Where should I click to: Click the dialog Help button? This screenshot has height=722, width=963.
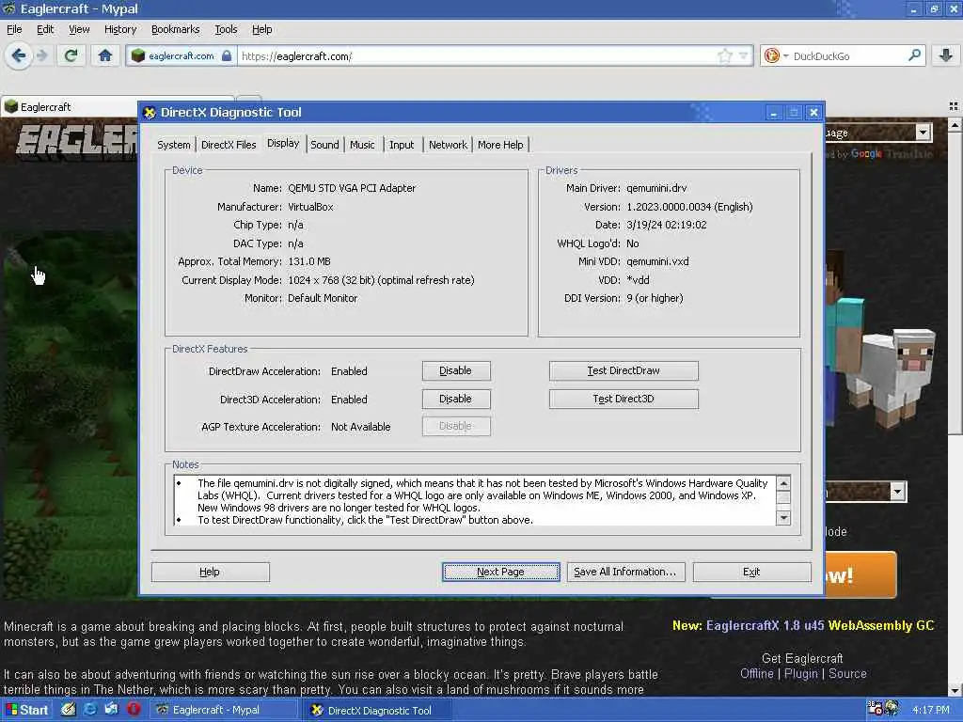tap(210, 572)
